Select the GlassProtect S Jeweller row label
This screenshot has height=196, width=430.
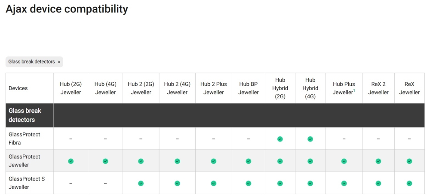coord(26,183)
